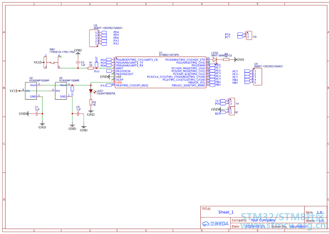Click the PD6/AIN6/UART1_RX pin label

[130, 65]
